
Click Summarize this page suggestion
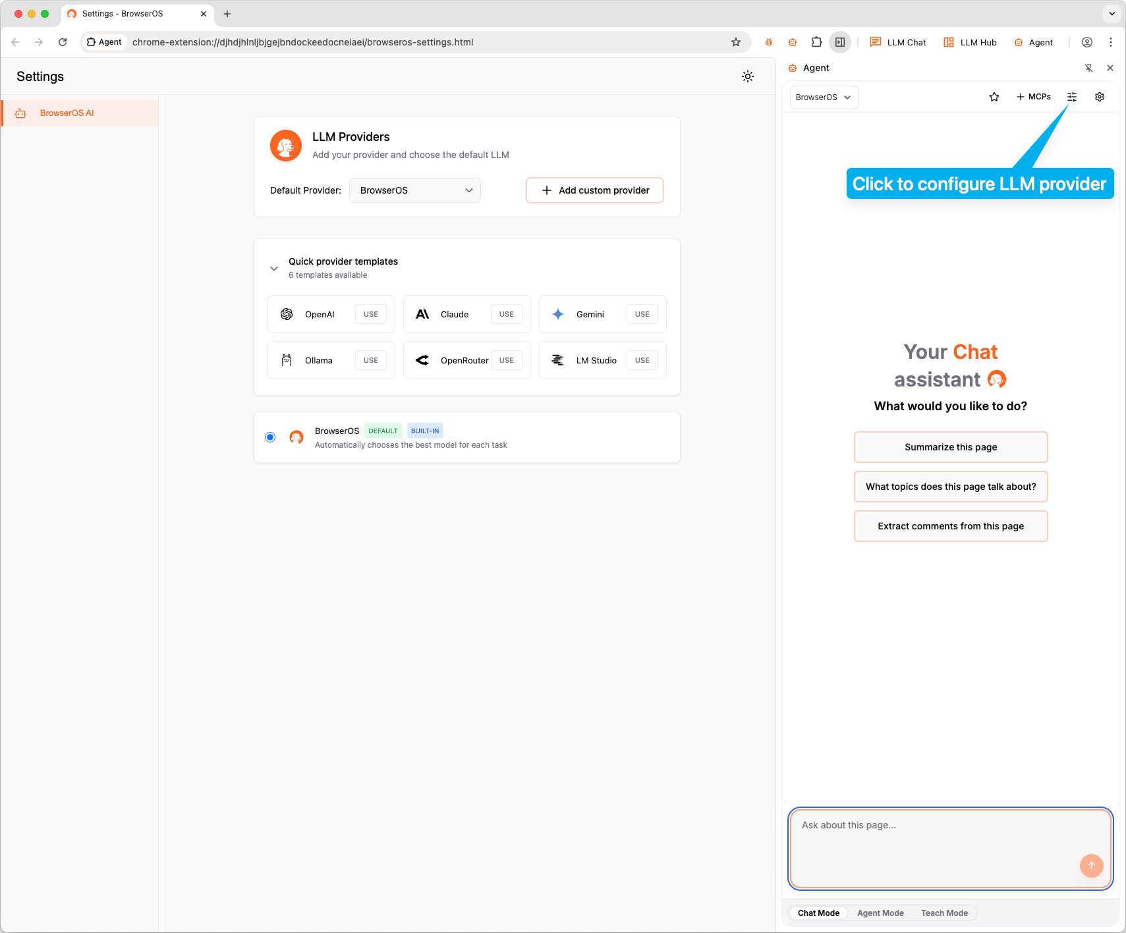[x=951, y=447]
